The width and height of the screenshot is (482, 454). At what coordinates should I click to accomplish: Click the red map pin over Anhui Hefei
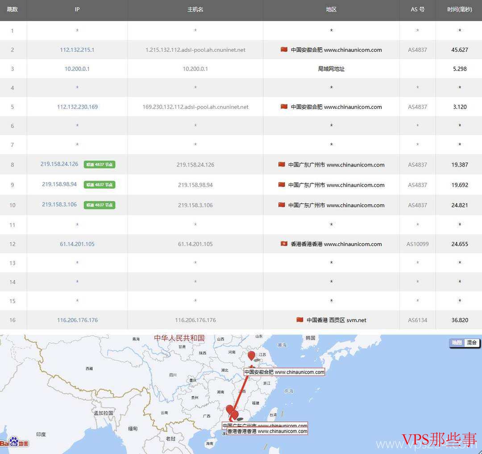[x=251, y=356]
